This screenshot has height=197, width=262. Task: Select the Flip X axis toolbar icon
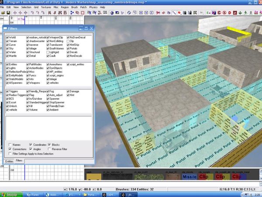click(15, 13)
